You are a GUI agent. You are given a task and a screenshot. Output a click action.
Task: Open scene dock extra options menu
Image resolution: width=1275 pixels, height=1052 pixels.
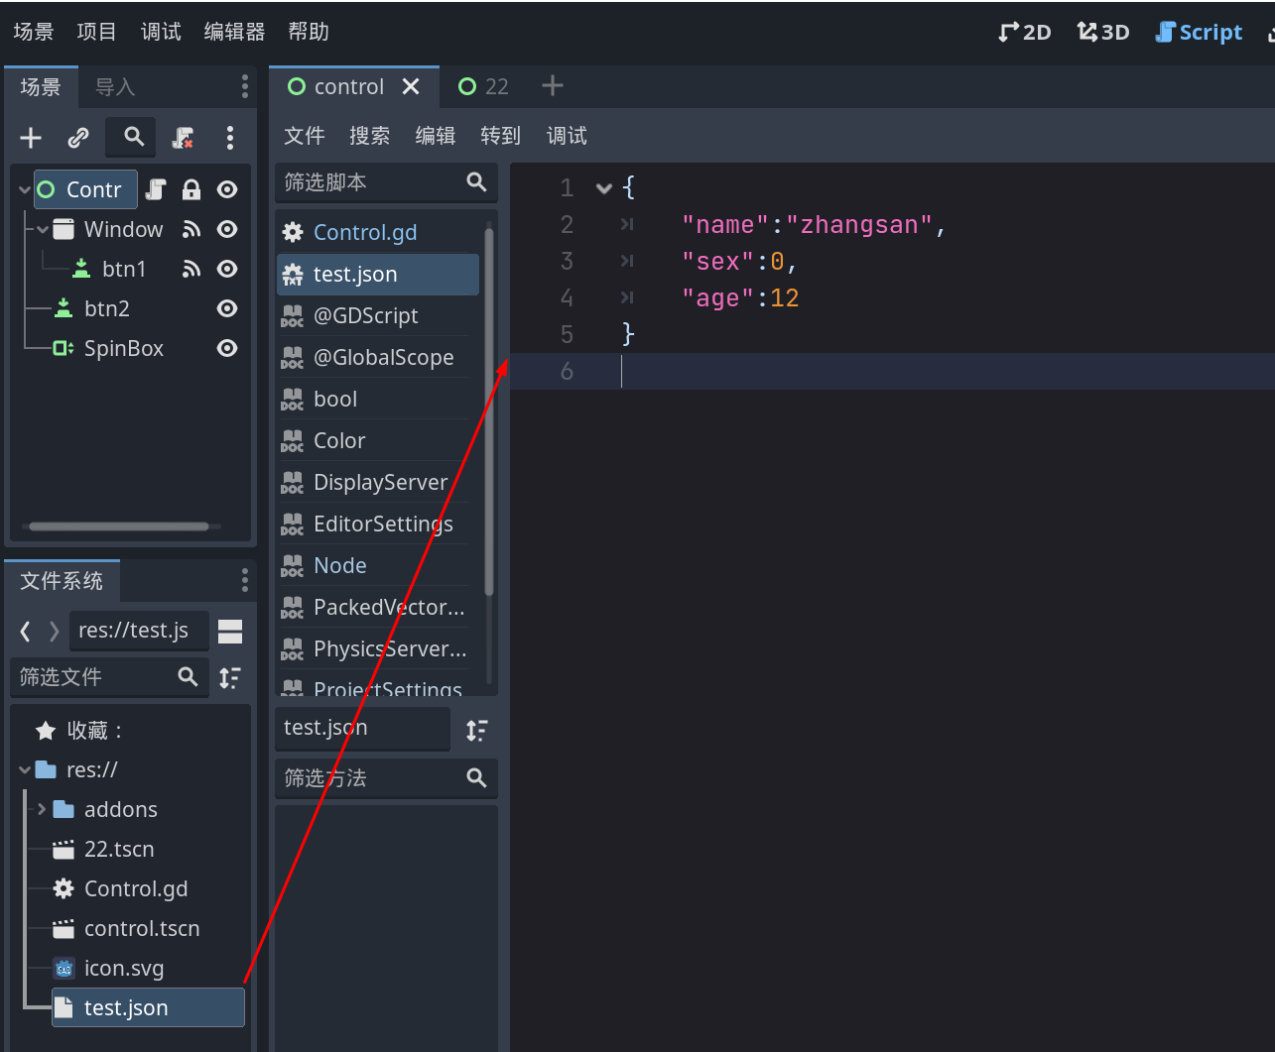[x=230, y=138]
